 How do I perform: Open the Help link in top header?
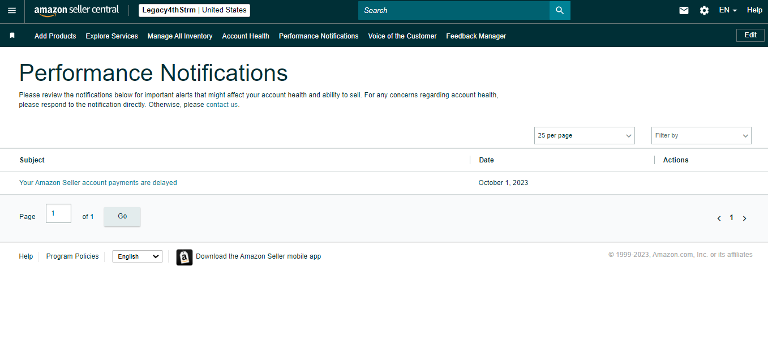coord(754,10)
